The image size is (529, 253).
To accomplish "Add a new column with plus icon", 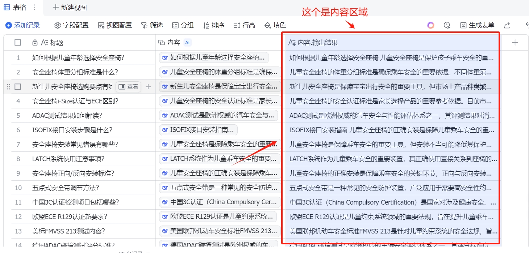I will 515,43.
